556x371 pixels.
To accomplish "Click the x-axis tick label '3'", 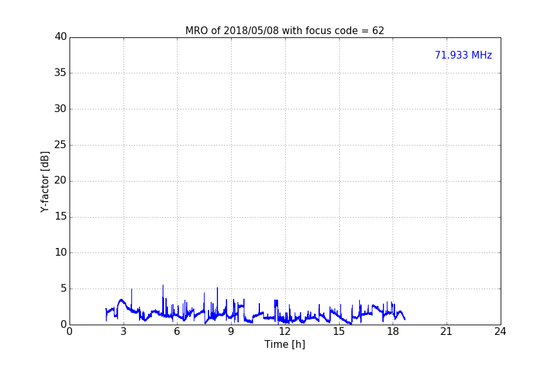I will coord(124,332).
